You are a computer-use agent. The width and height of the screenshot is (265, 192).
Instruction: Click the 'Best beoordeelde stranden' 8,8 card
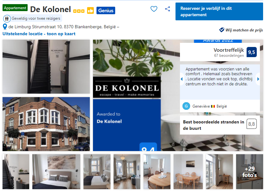tap(220, 125)
